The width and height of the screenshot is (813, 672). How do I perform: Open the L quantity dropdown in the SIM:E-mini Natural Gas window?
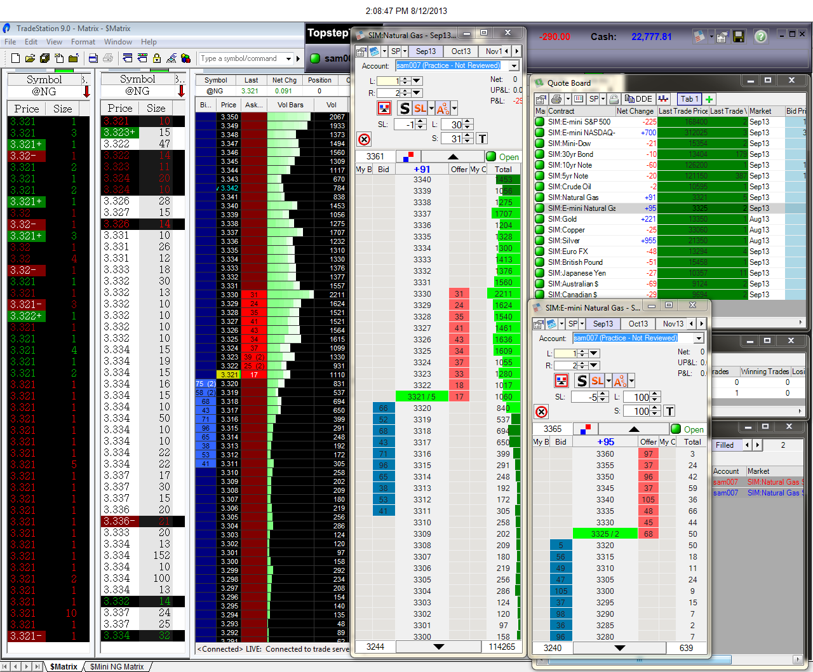594,353
